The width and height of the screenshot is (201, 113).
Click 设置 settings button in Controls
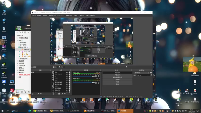117,82
